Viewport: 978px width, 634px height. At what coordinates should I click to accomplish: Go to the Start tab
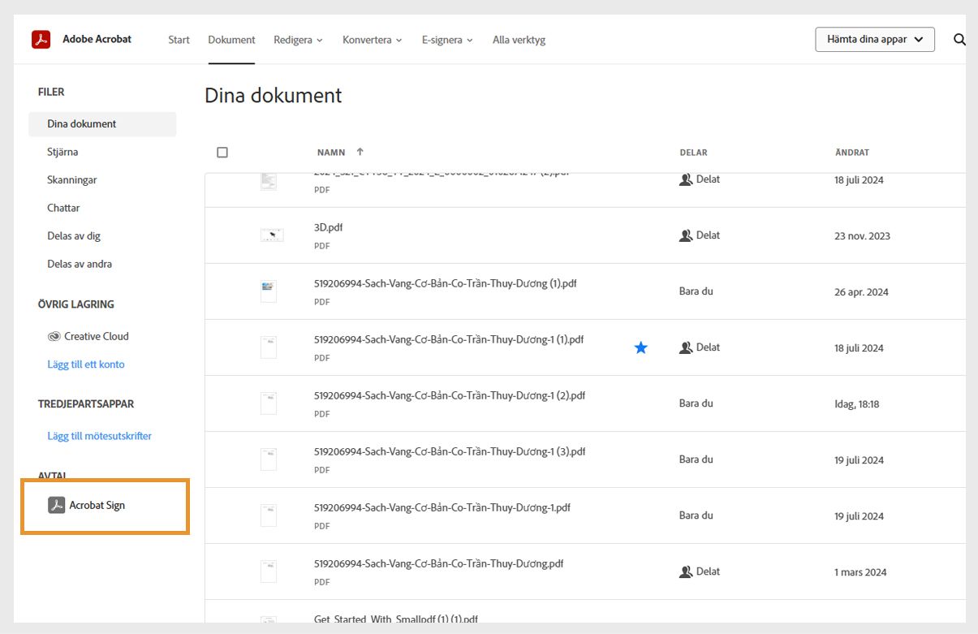(x=179, y=40)
